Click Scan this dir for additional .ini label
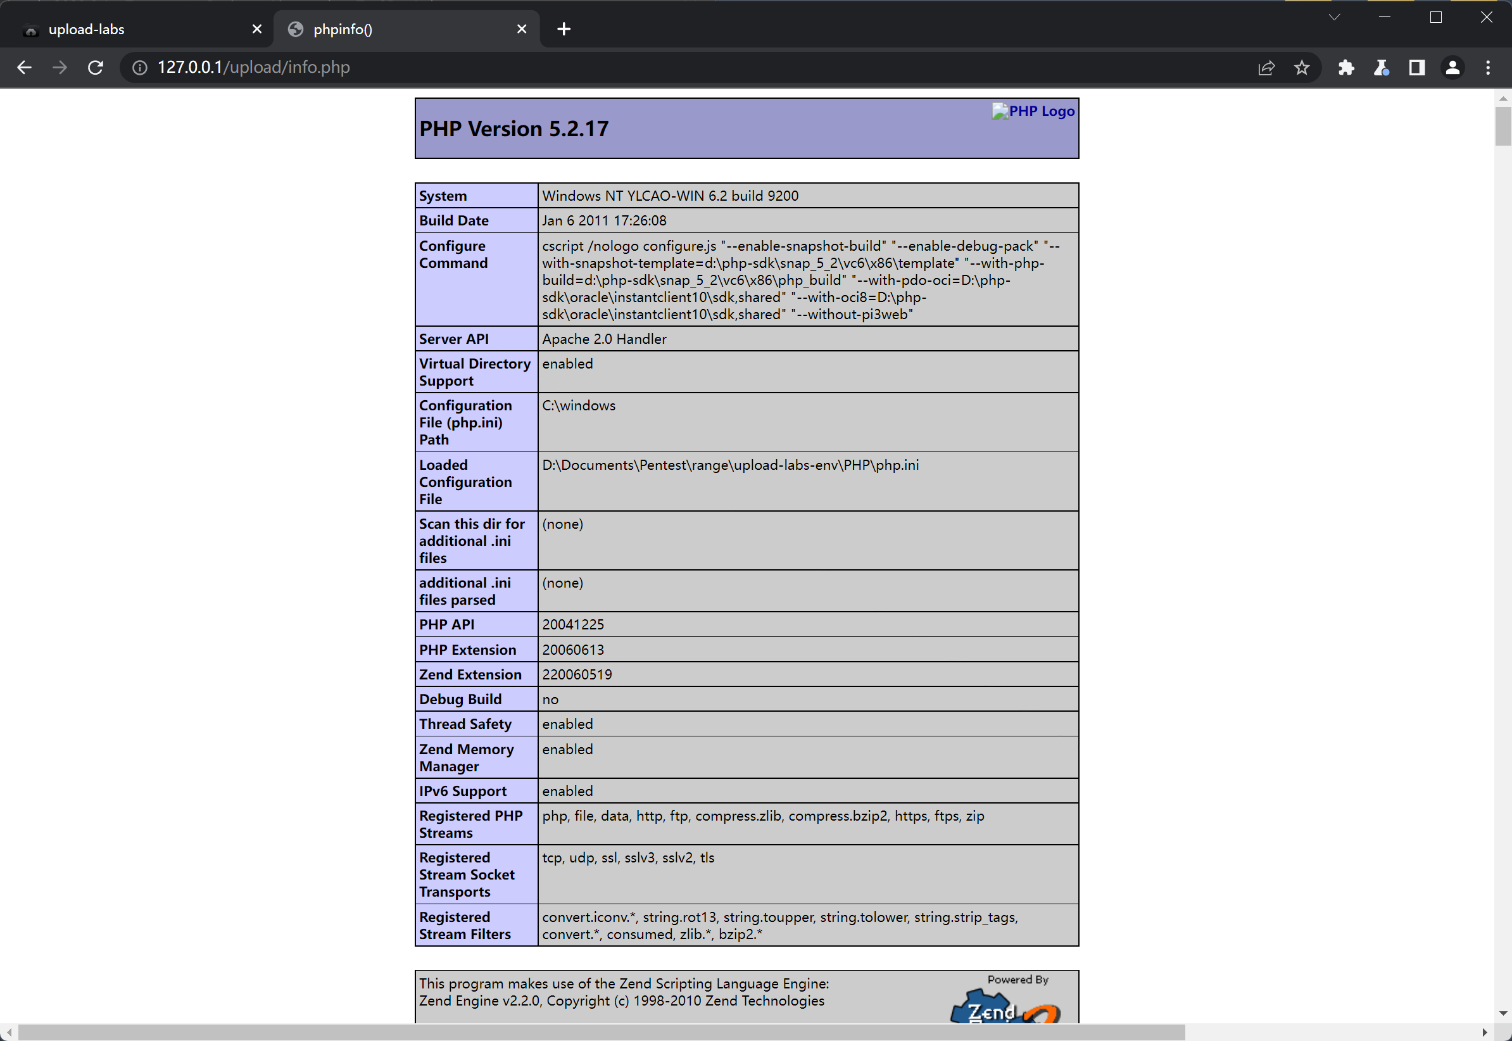 (x=472, y=541)
